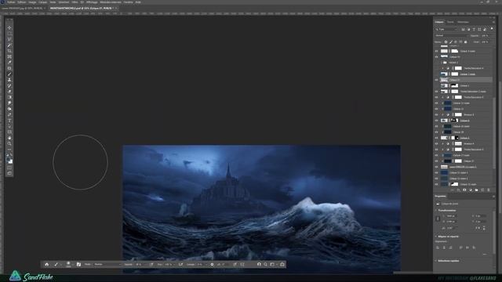The height and width of the screenshot is (282, 502).
Task: Click the share icon in options bar
Action: [282, 265]
